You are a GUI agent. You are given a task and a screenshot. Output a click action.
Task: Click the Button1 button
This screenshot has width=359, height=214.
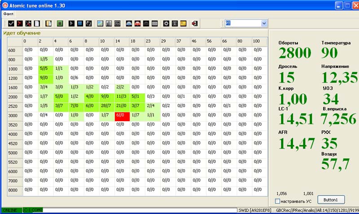point(331,200)
